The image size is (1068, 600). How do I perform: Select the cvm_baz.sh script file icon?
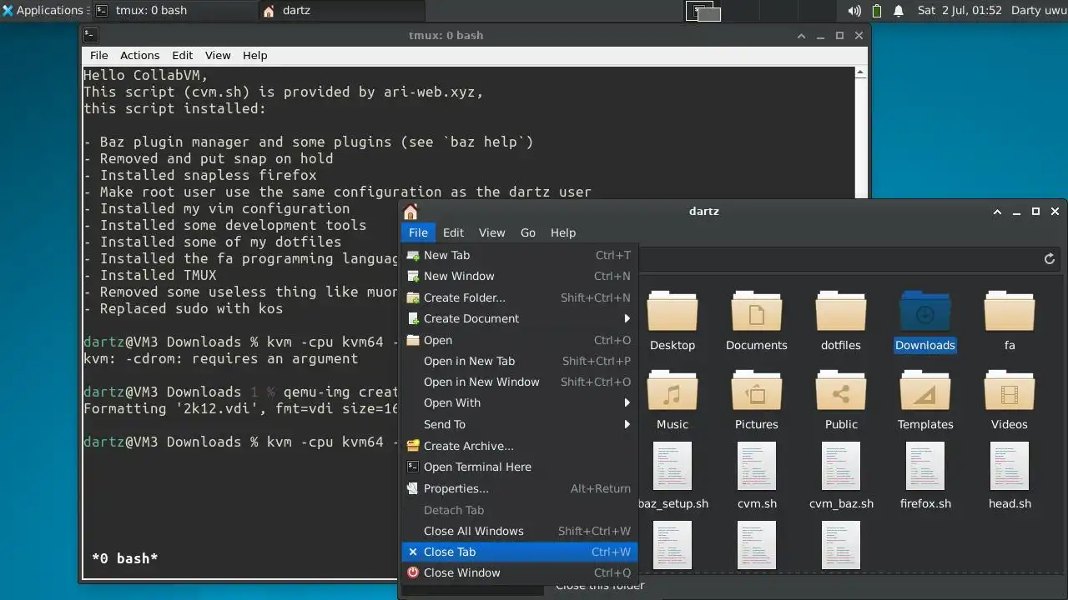click(x=841, y=466)
